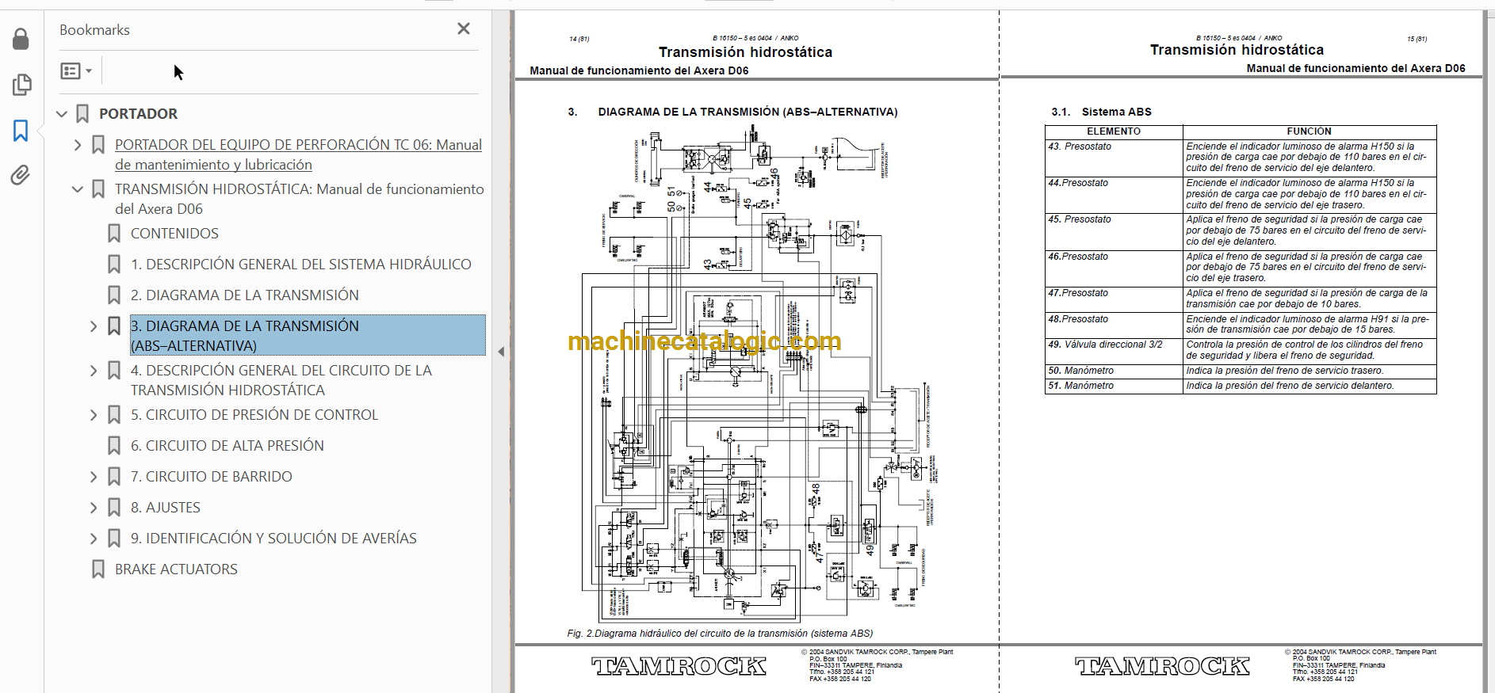Click bookmark icon beside 8. AJUSTES
1495x693 pixels.
pyautogui.click(x=114, y=508)
